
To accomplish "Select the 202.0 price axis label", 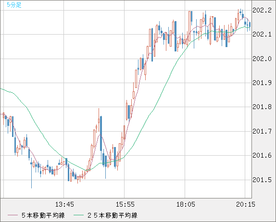I will [262, 59].
